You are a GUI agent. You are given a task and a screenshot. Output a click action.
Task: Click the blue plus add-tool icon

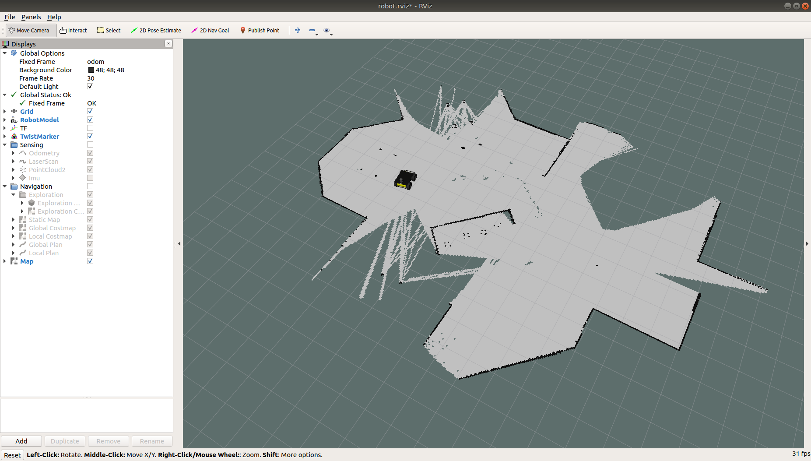tap(298, 30)
